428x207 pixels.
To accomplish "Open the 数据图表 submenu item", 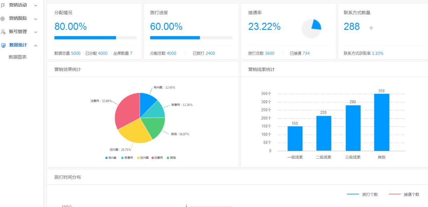I will click(18, 57).
